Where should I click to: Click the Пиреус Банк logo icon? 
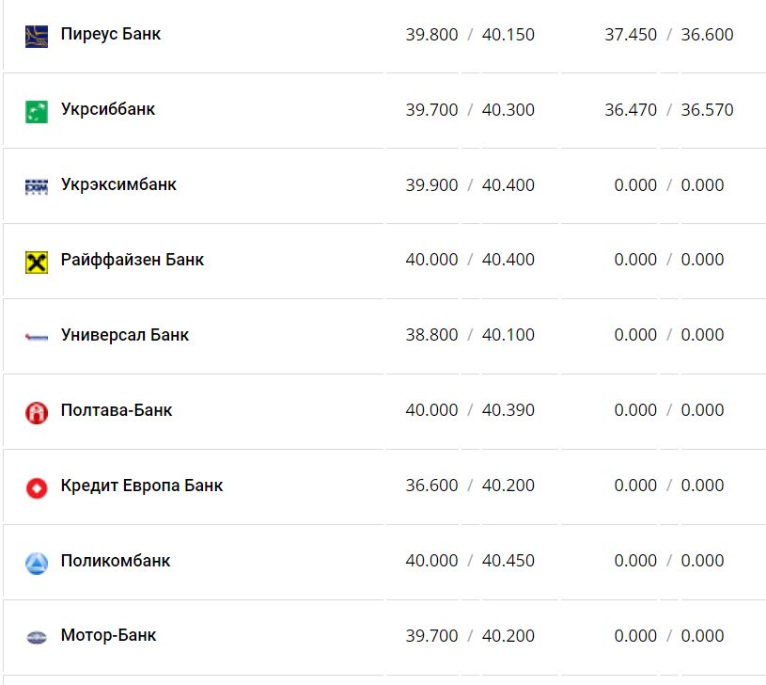37,36
